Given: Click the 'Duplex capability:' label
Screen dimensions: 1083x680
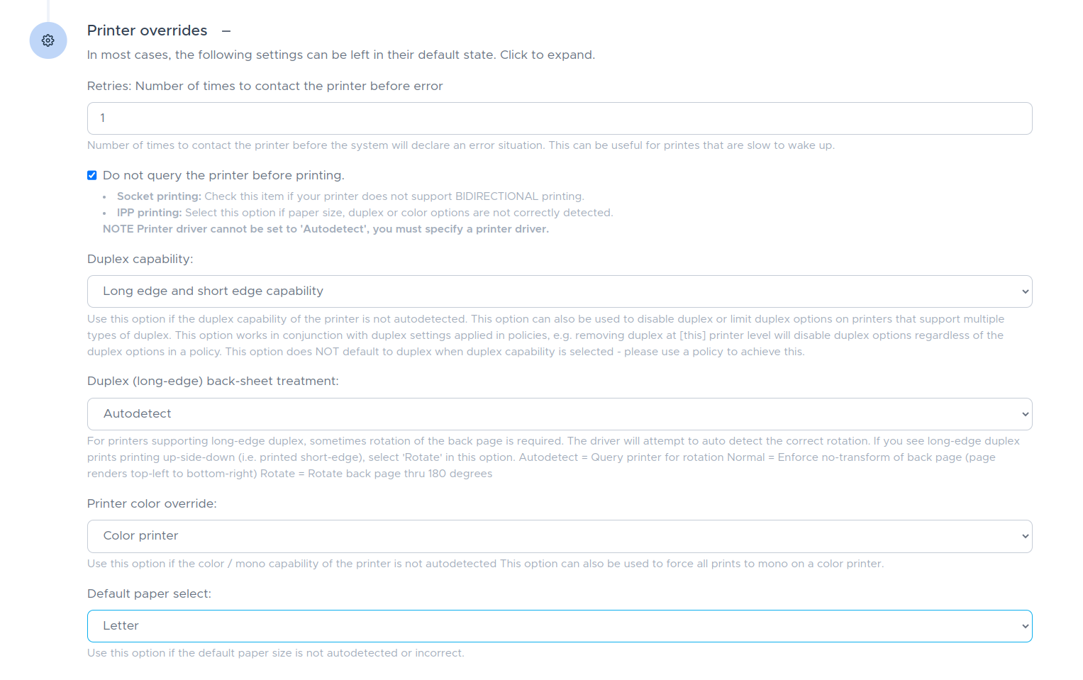Looking at the screenshot, I should [140, 259].
